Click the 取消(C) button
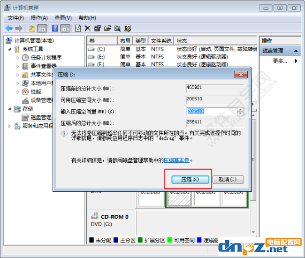The height and width of the screenshot is (258, 305). [x=228, y=180]
